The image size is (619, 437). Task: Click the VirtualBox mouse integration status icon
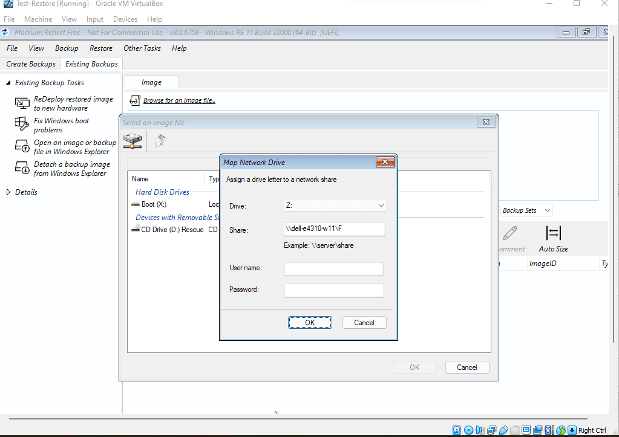pyautogui.click(x=561, y=430)
